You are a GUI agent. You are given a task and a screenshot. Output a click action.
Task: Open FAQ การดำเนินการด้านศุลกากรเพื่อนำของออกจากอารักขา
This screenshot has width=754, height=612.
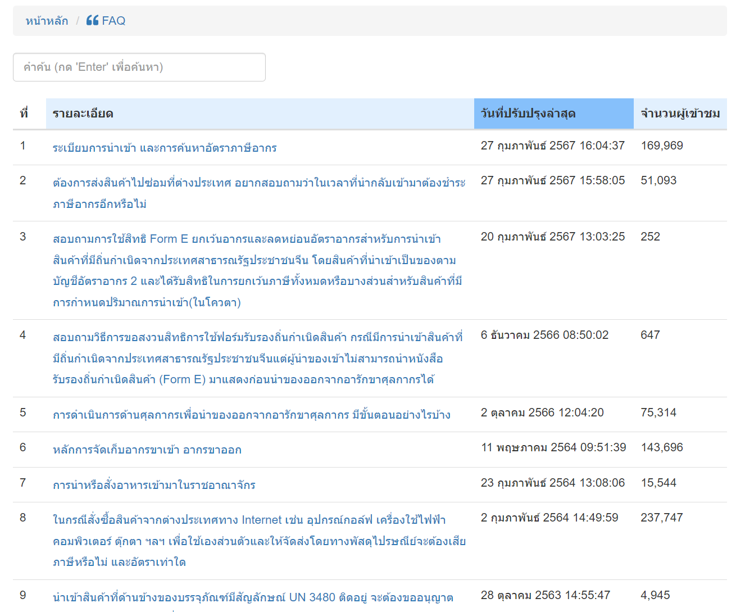(x=252, y=415)
